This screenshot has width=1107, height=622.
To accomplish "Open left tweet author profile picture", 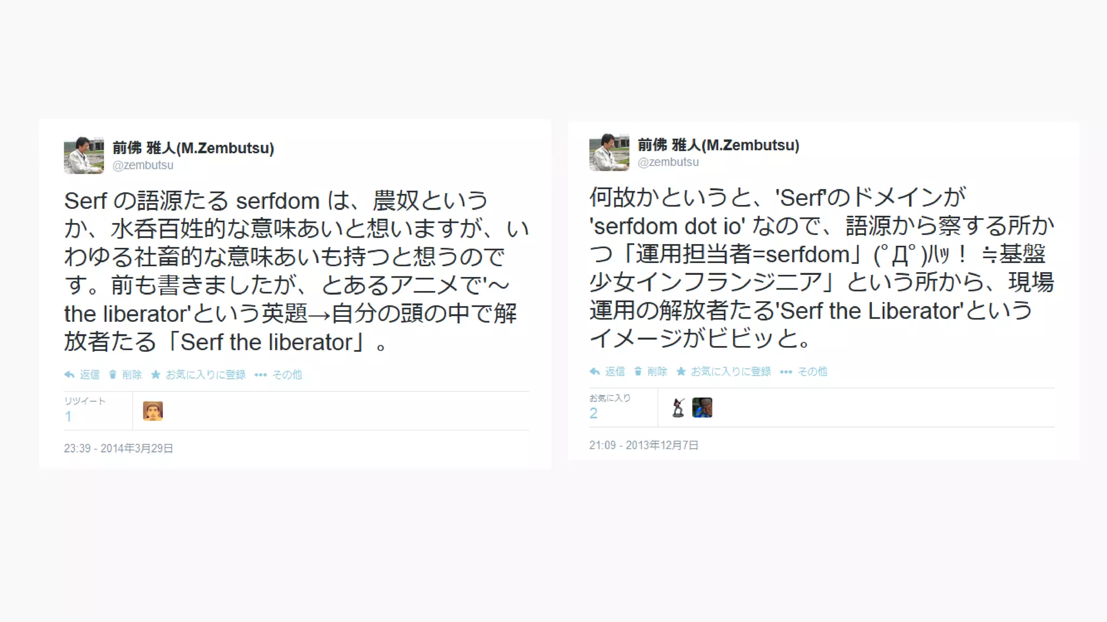I will pos(84,155).
